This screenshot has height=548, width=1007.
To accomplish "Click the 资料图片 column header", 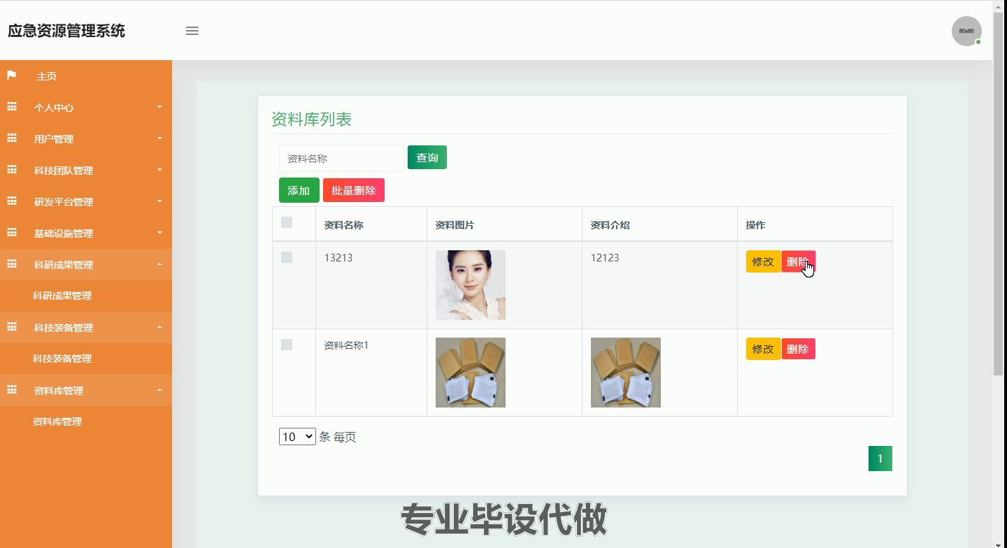I will pyautogui.click(x=455, y=225).
